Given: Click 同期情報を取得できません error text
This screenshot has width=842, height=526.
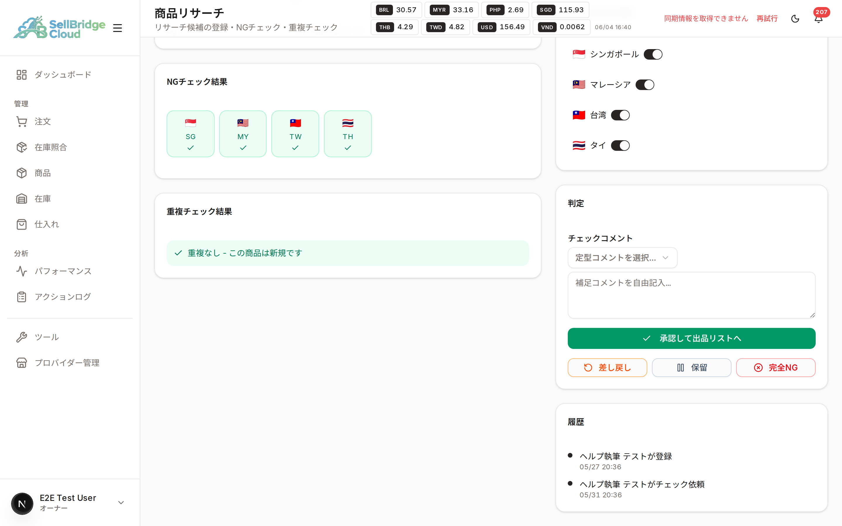Looking at the screenshot, I should [706, 19].
